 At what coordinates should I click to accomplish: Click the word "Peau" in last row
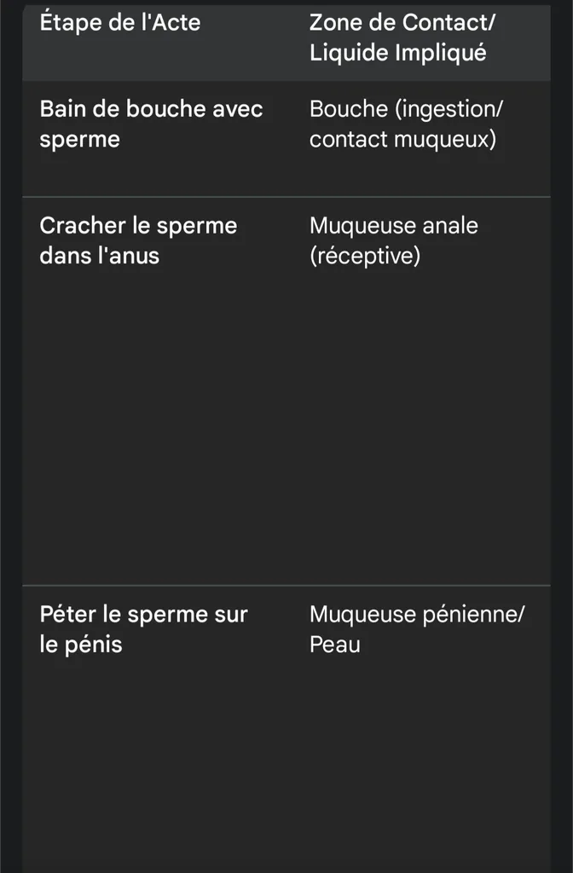point(334,645)
